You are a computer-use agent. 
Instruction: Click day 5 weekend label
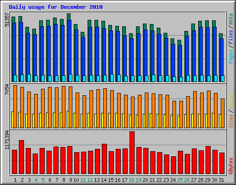point(43,180)
